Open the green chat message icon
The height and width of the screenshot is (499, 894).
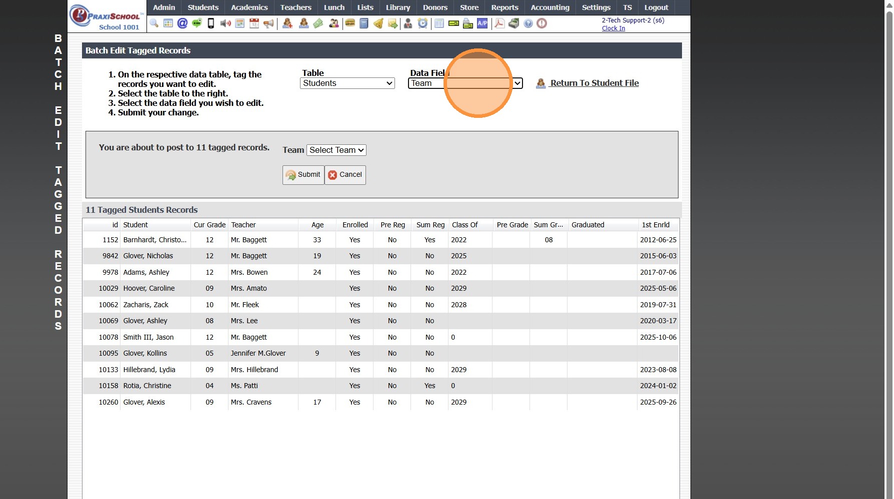coord(197,23)
